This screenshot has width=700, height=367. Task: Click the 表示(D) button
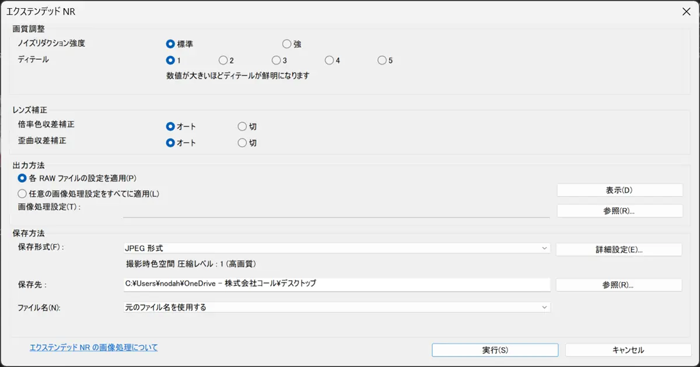coord(619,190)
